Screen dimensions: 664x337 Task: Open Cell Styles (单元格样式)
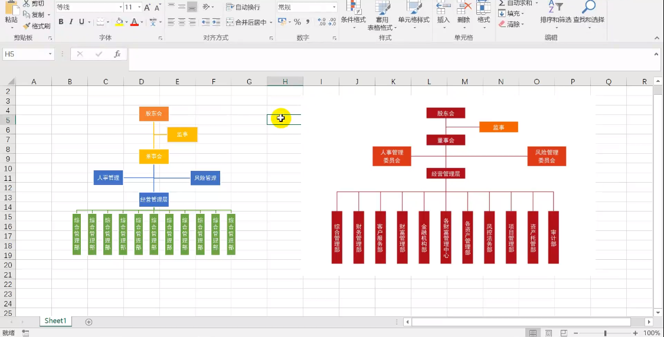(x=414, y=15)
